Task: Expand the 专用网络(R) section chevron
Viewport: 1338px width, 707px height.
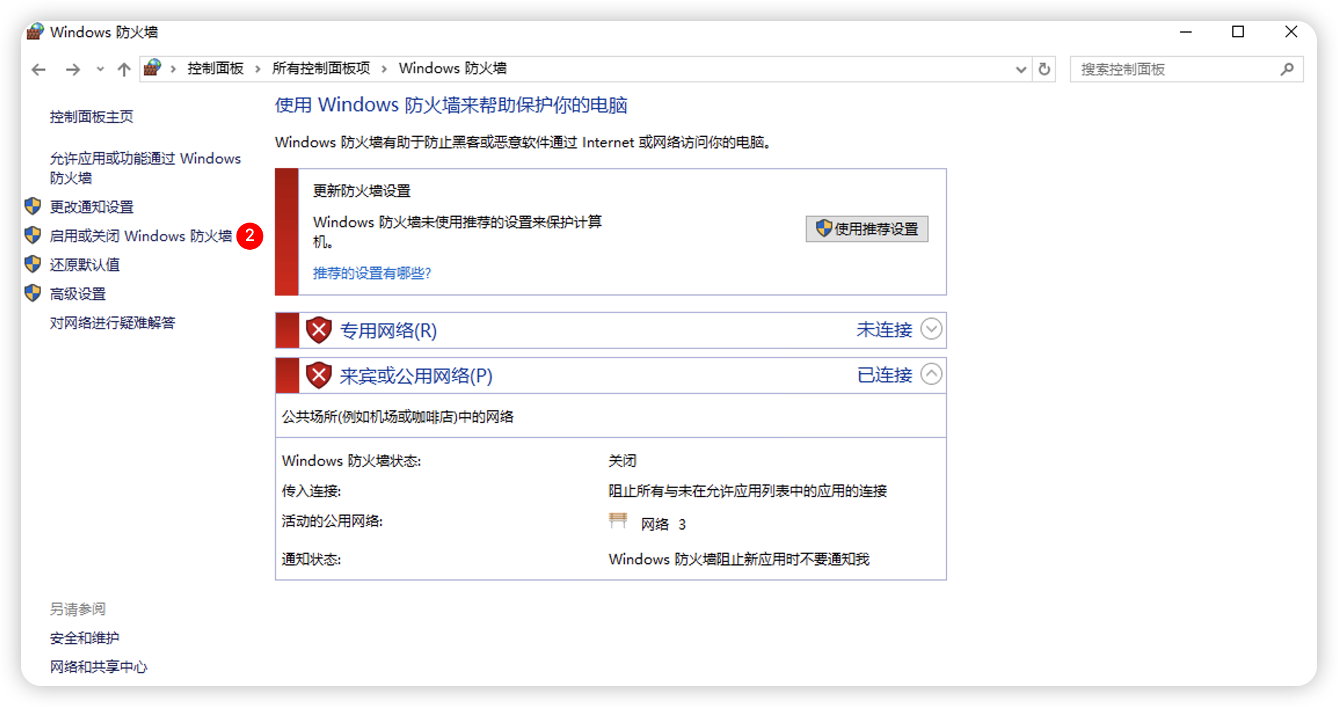Action: pyautogui.click(x=932, y=329)
